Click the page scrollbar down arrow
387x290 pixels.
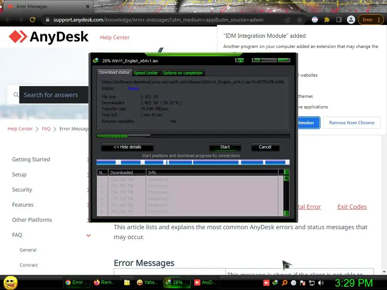click(384, 272)
